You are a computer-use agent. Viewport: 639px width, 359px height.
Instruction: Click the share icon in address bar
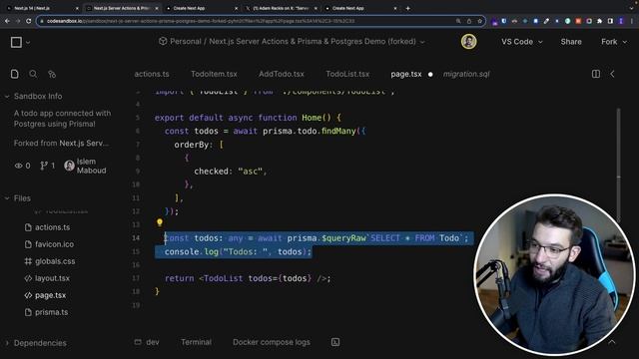pos(469,21)
